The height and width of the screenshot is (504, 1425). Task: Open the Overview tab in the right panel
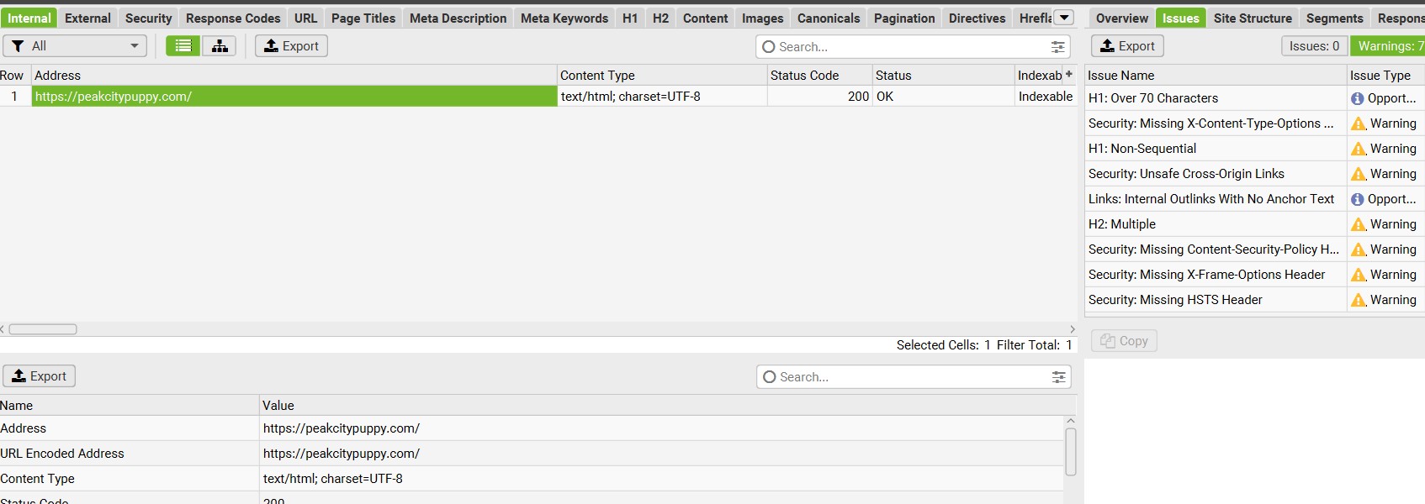[x=1120, y=18]
